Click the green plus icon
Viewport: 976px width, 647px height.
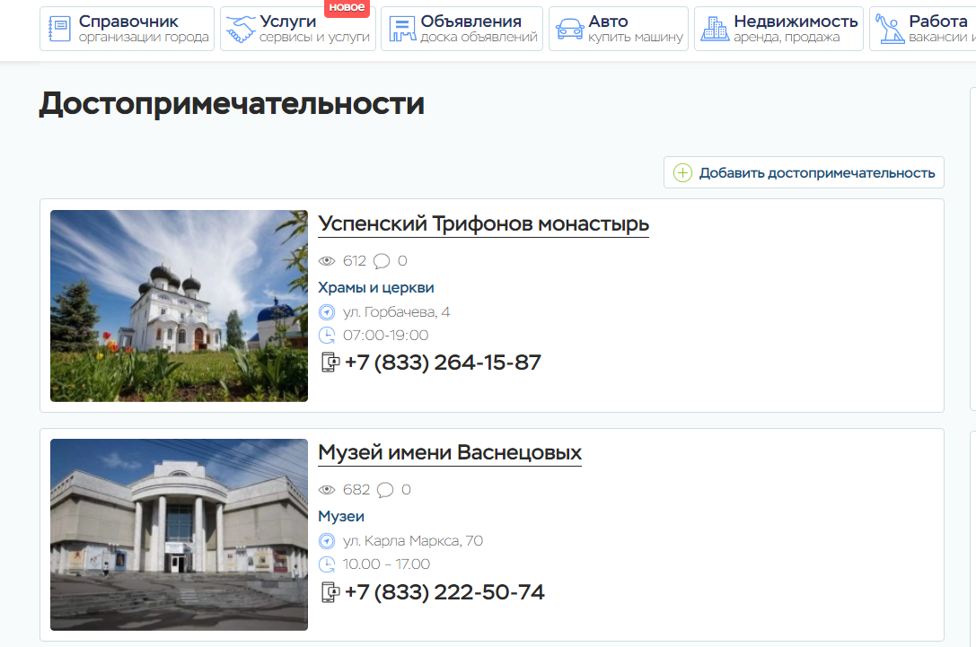click(x=682, y=173)
